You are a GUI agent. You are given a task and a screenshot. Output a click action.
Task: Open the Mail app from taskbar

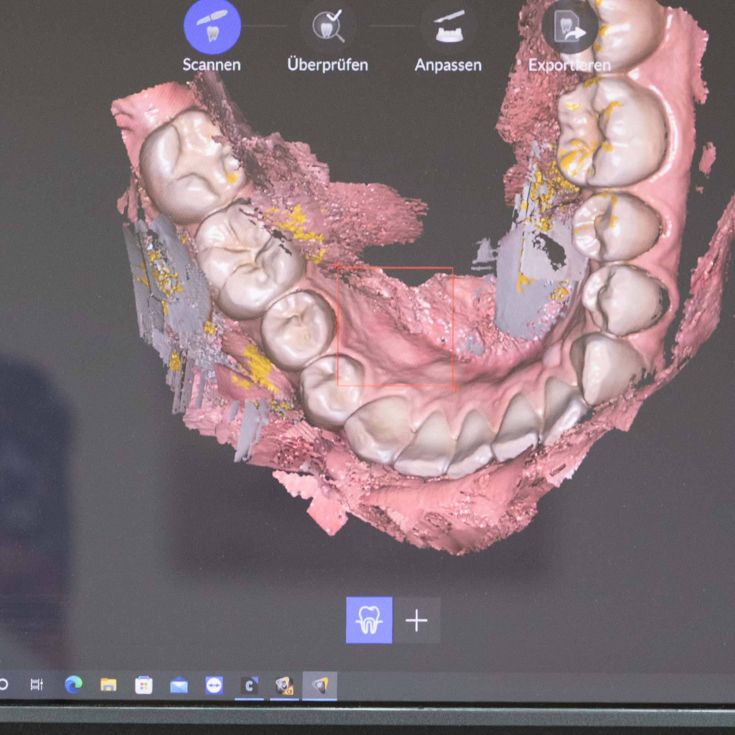(179, 686)
